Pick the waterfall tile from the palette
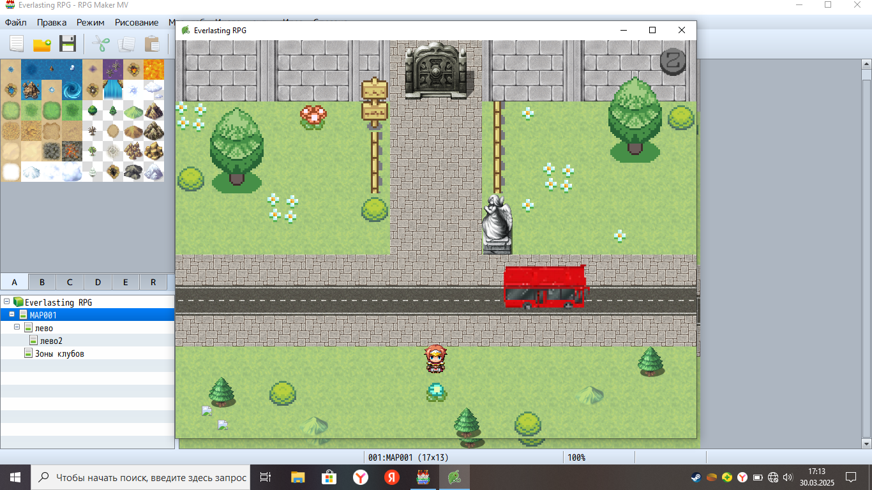 click(x=113, y=90)
